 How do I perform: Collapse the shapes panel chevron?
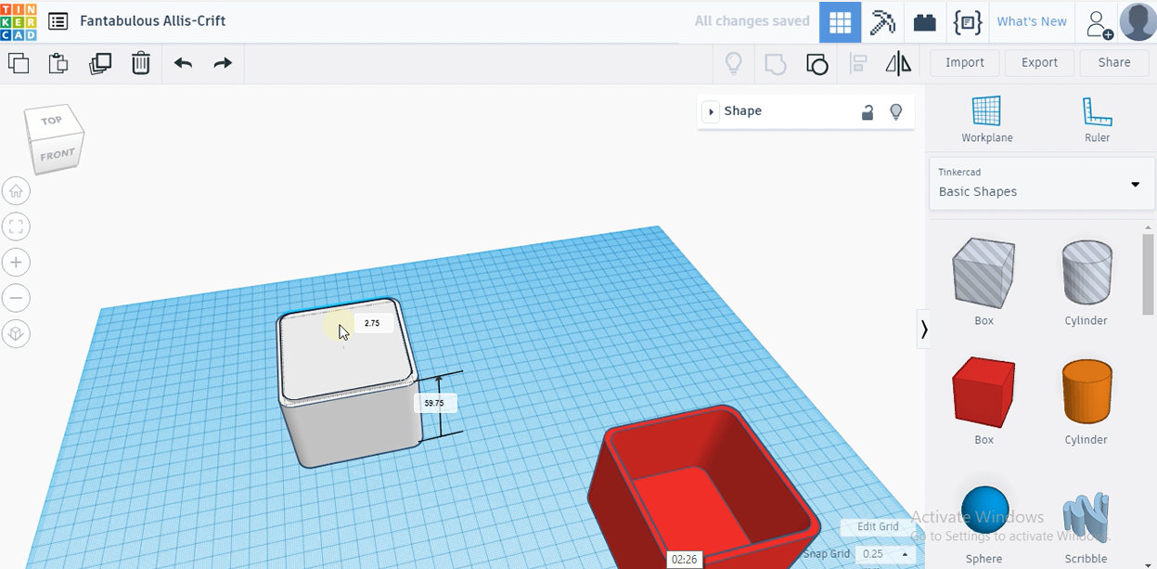tap(924, 329)
